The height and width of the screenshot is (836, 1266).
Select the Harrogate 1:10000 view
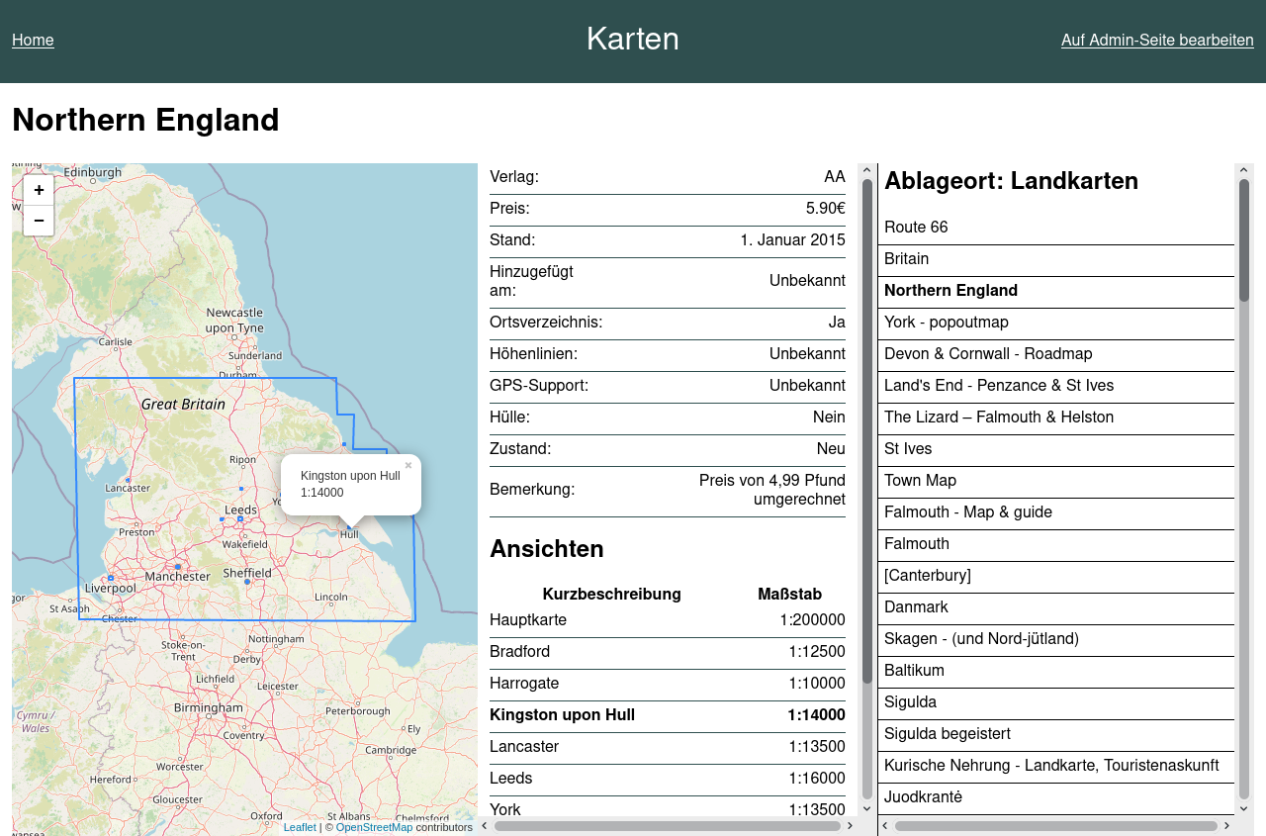524,683
